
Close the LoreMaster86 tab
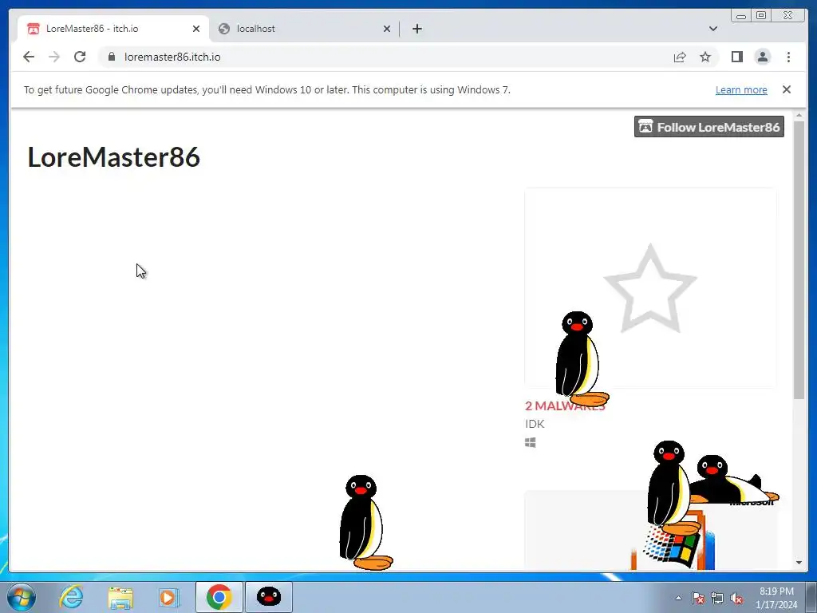click(x=196, y=29)
